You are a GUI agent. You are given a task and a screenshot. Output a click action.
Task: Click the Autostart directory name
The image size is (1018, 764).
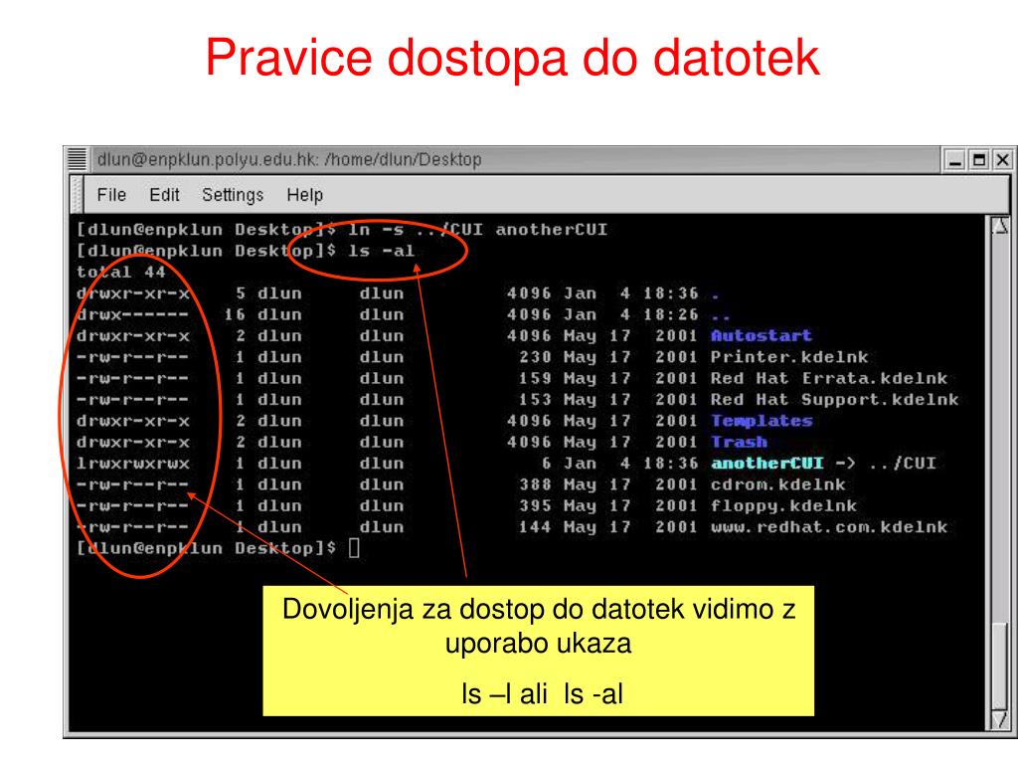coord(761,336)
